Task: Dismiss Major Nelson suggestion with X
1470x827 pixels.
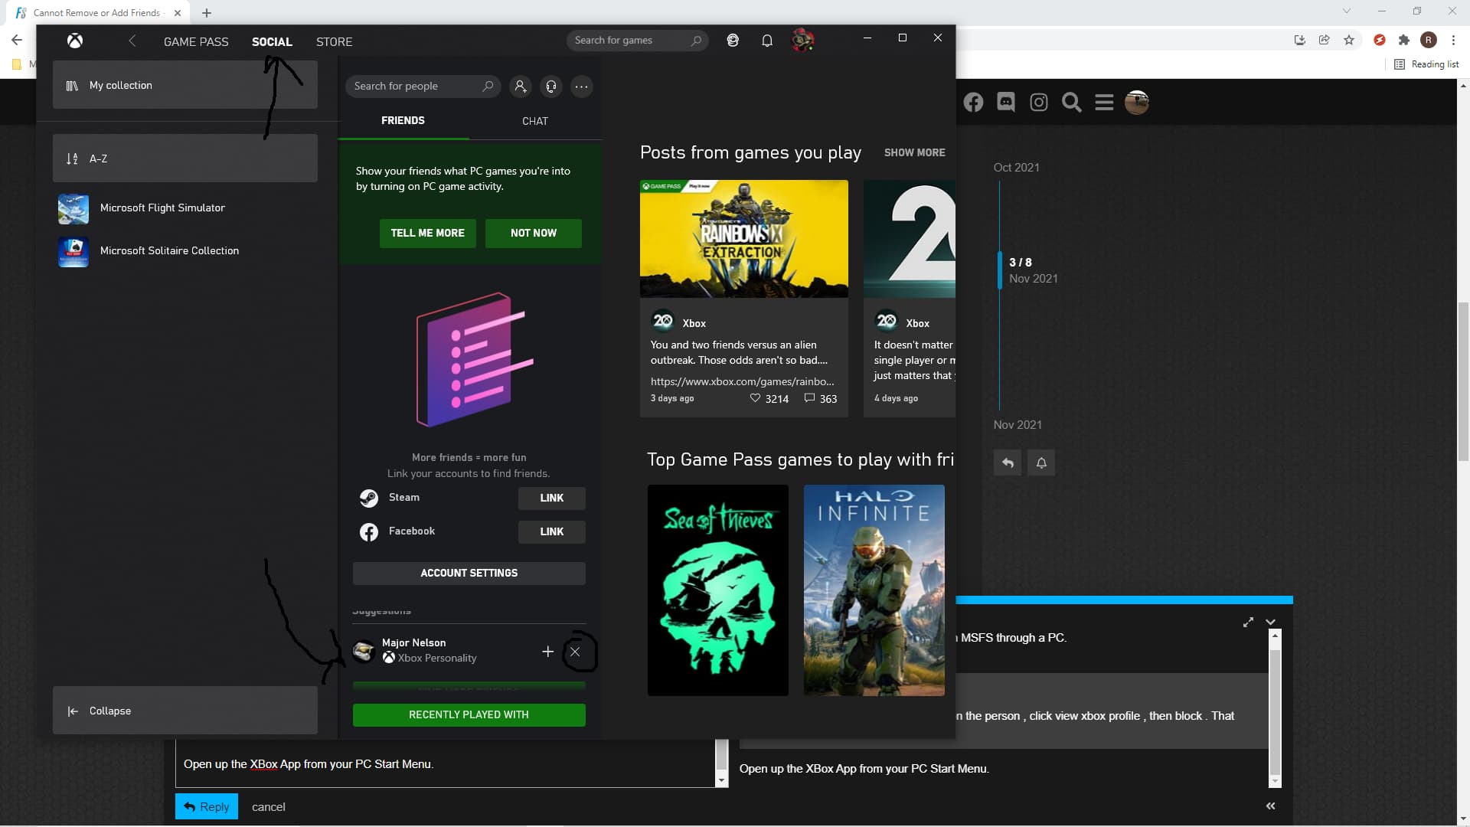Action: [x=575, y=652]
